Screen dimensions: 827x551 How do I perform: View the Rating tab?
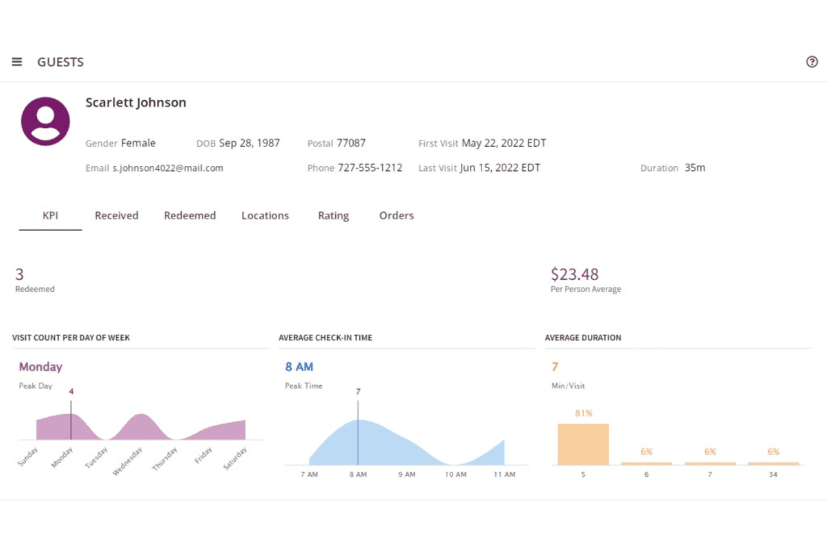click(333, 215)
